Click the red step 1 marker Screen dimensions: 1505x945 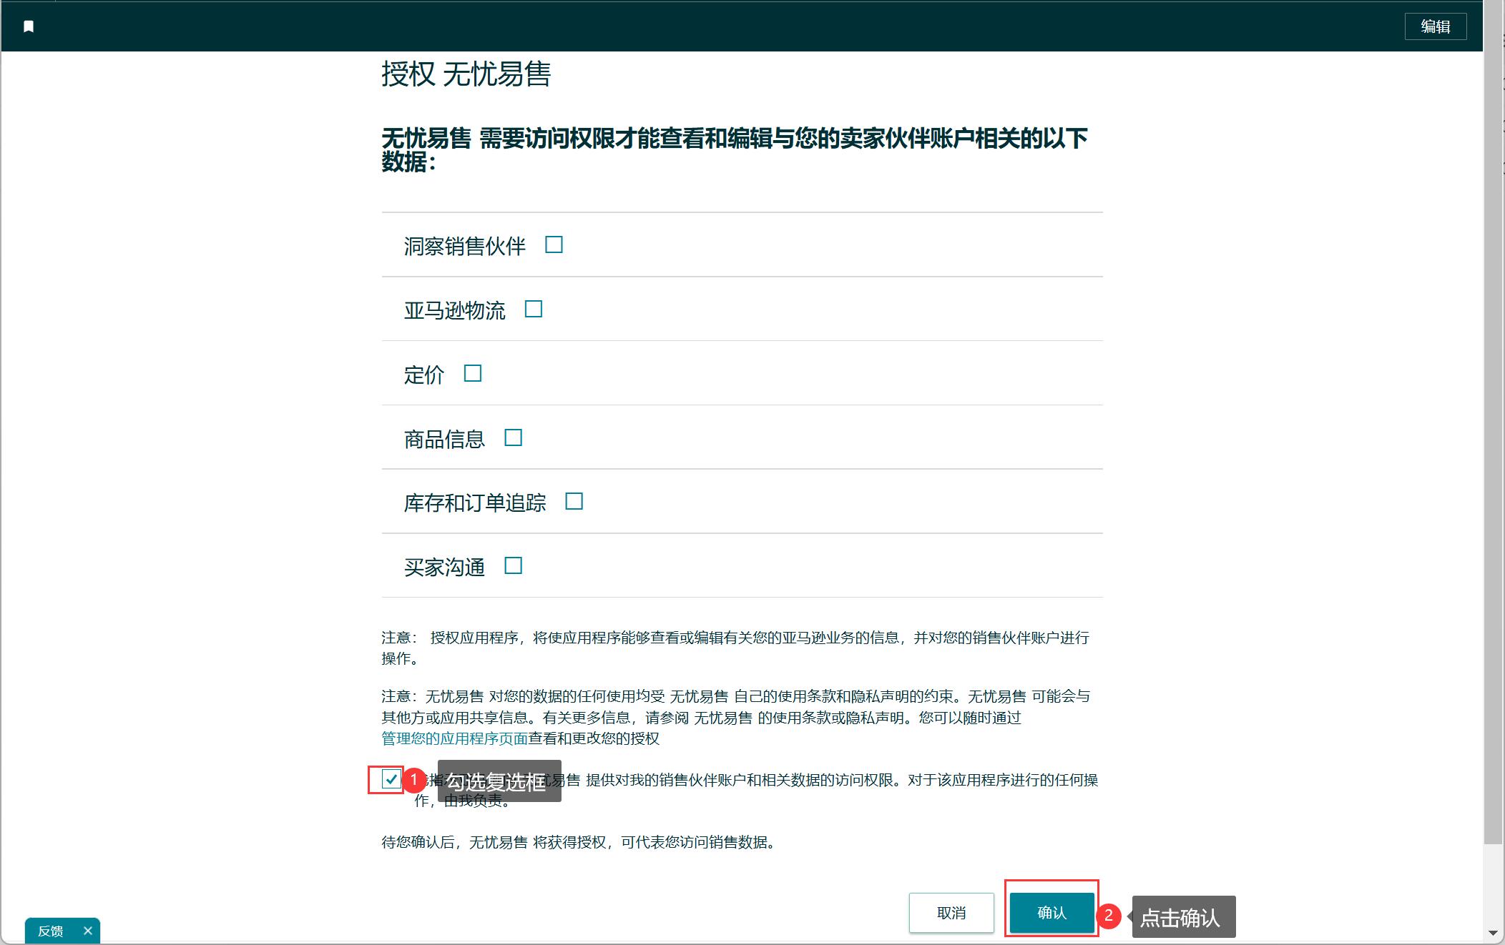[413, 779]
